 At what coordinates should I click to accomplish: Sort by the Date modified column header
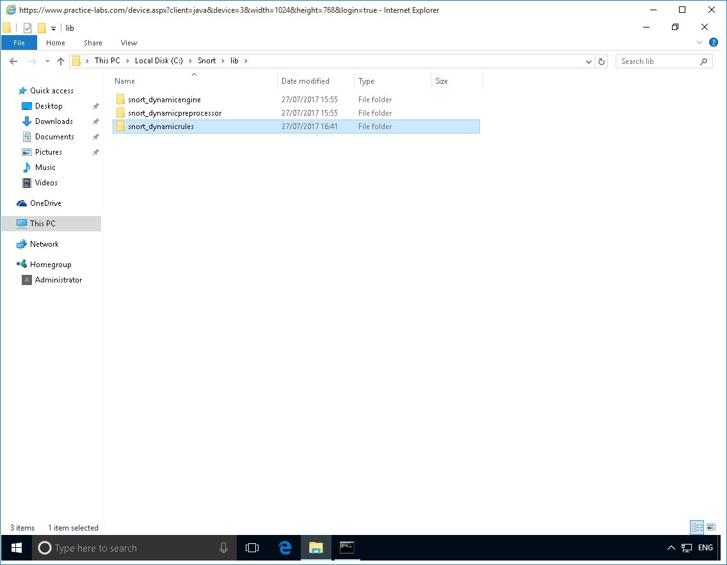(305, 81)
